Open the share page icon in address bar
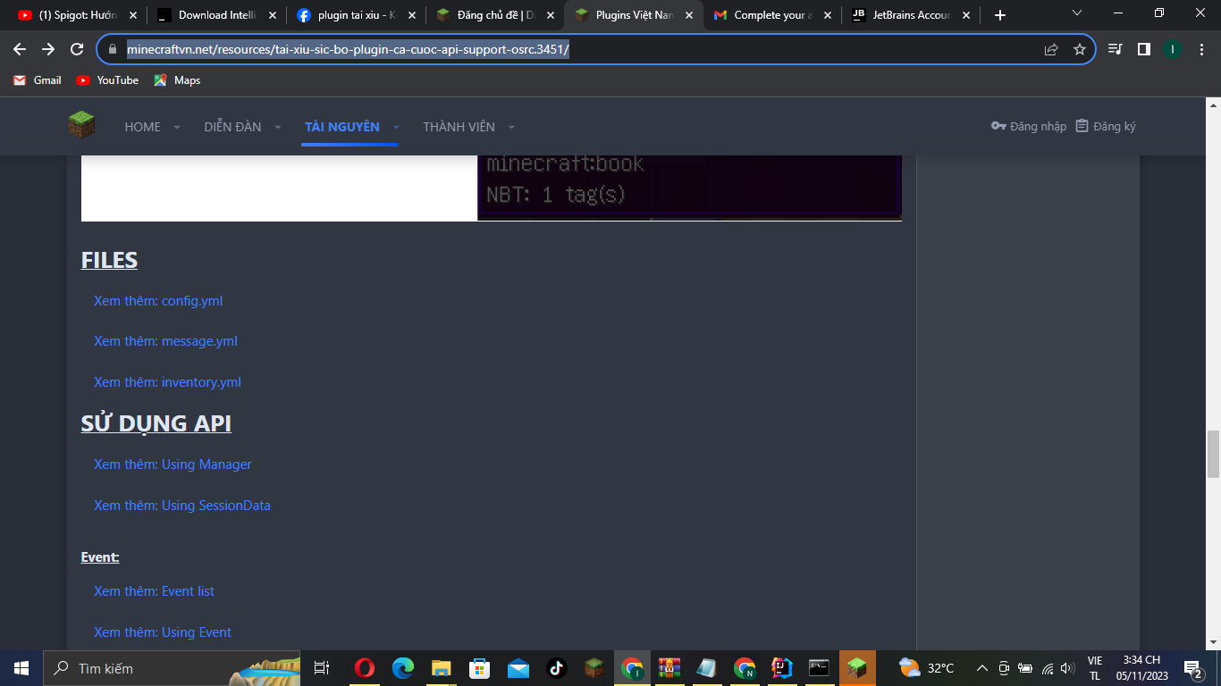Viewport: 1221px width, 686px height. 1051,49
